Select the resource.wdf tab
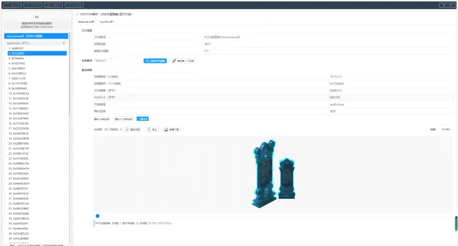This screenshot has height=246, width=458. click(86, 22)
